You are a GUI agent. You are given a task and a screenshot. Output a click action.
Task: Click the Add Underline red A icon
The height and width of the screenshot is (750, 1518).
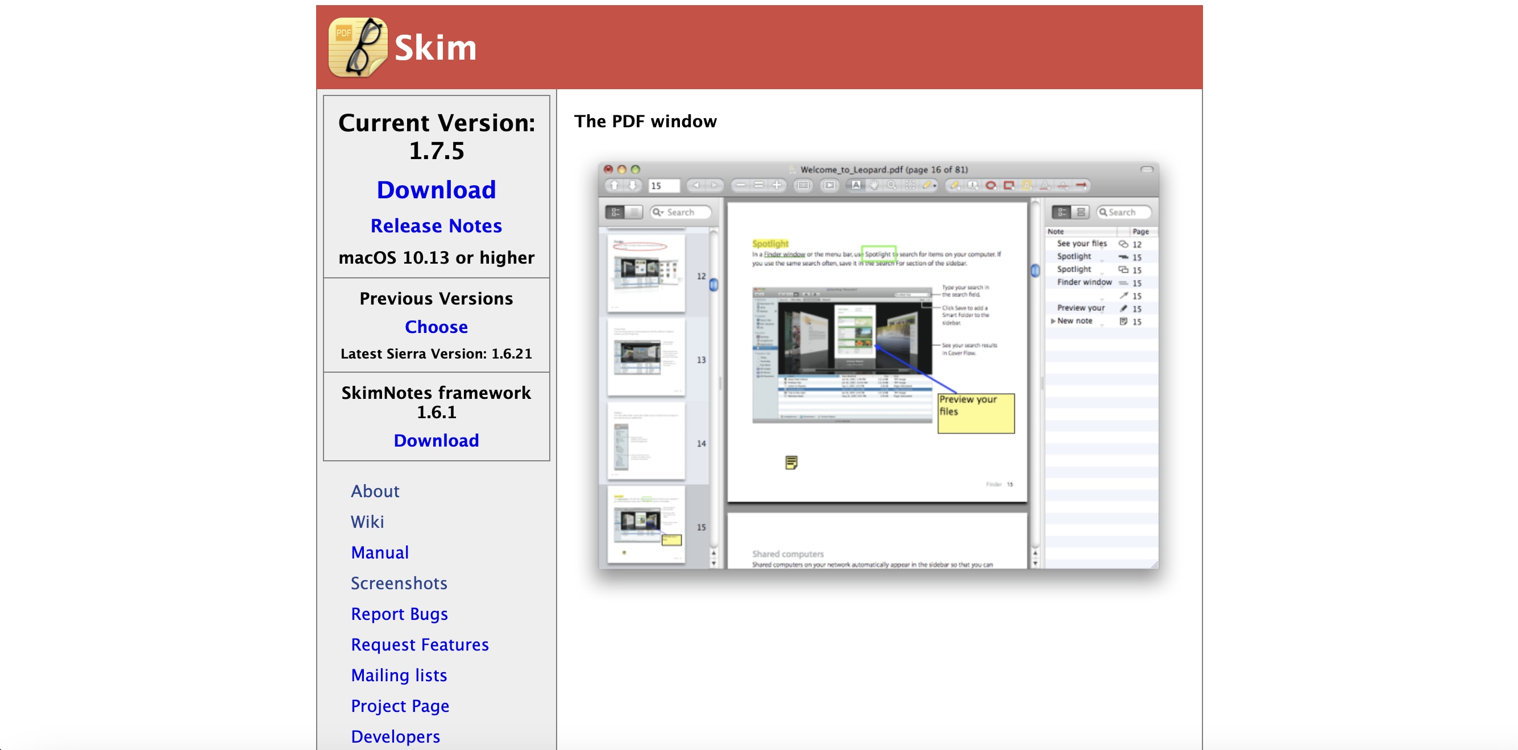click(1045, 185)
